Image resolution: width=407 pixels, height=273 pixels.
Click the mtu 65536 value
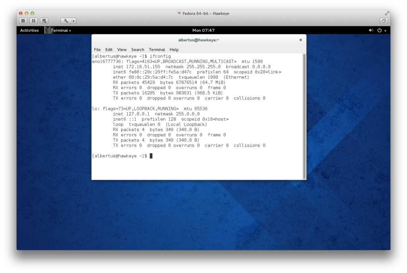(196, 109)
